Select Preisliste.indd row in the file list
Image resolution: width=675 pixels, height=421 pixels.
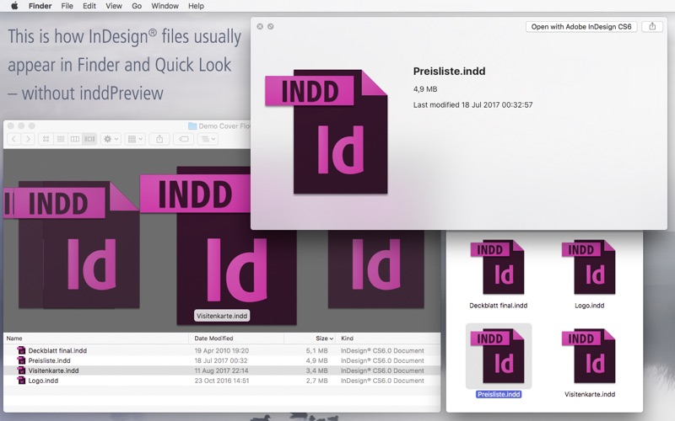pos(49,360)
